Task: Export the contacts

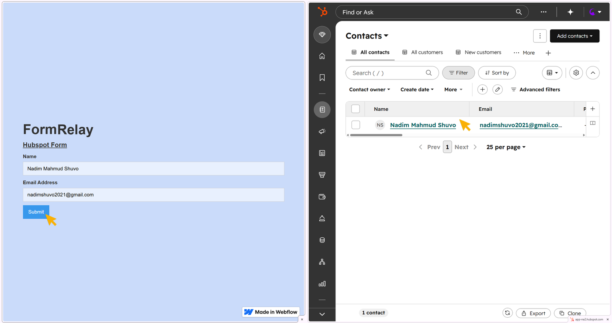Action: [x=533, y=313]
